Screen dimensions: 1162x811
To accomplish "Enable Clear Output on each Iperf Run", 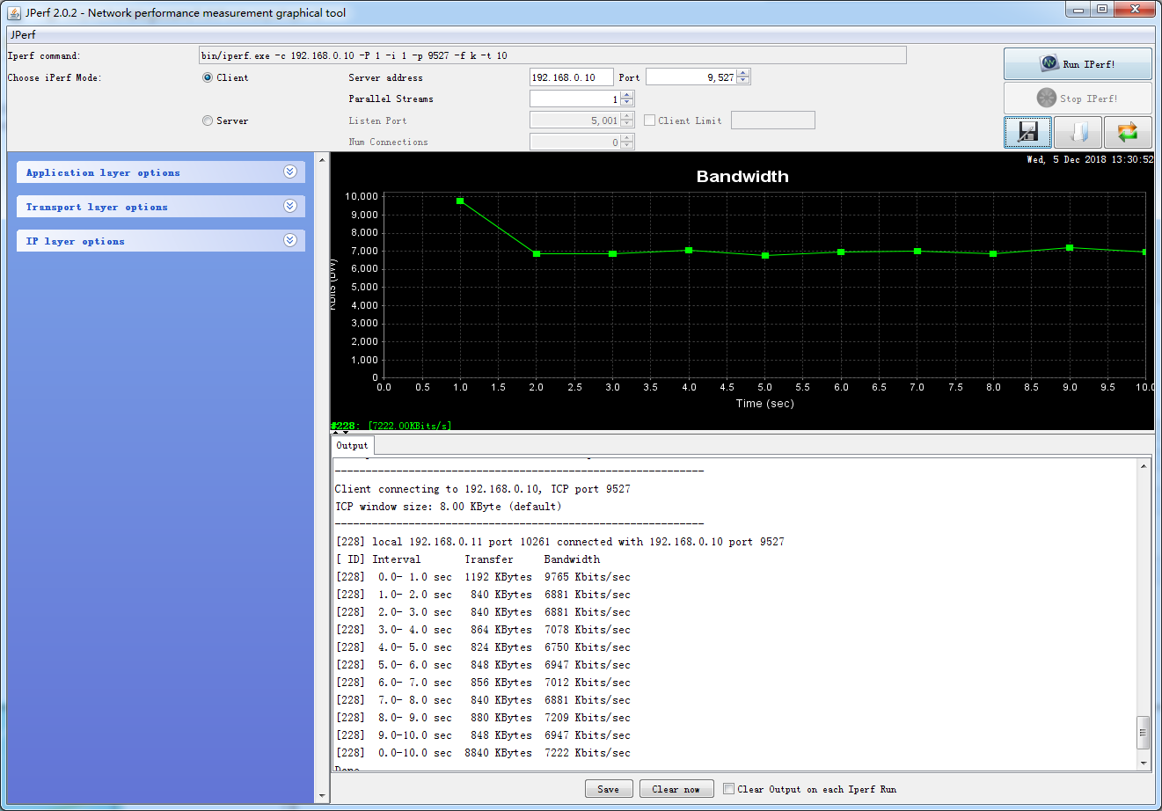I will coord(728,789).
